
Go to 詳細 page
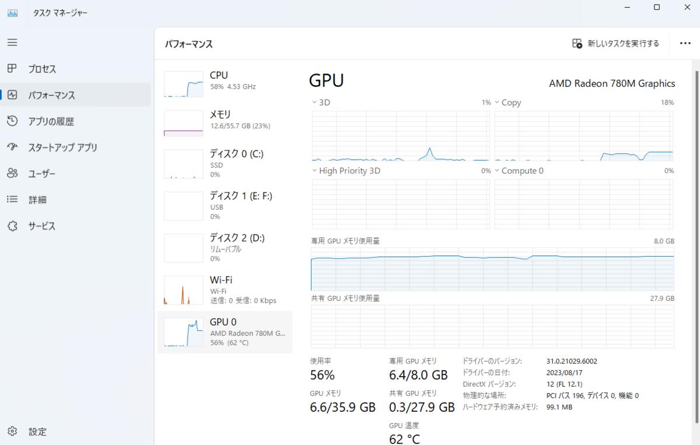tap(75, 199)
